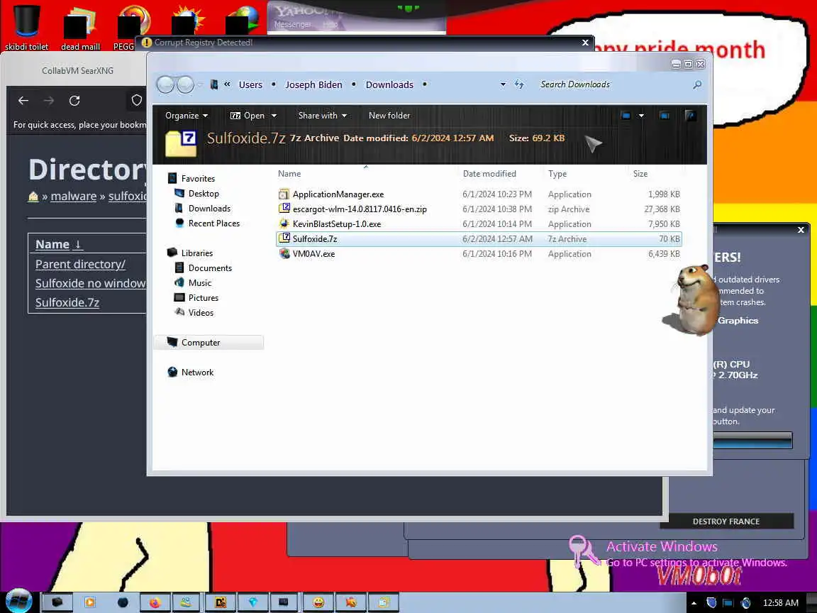This screenshot has width=817, height=613.
Task: Click the browser reload button
Action: (74, 101)
